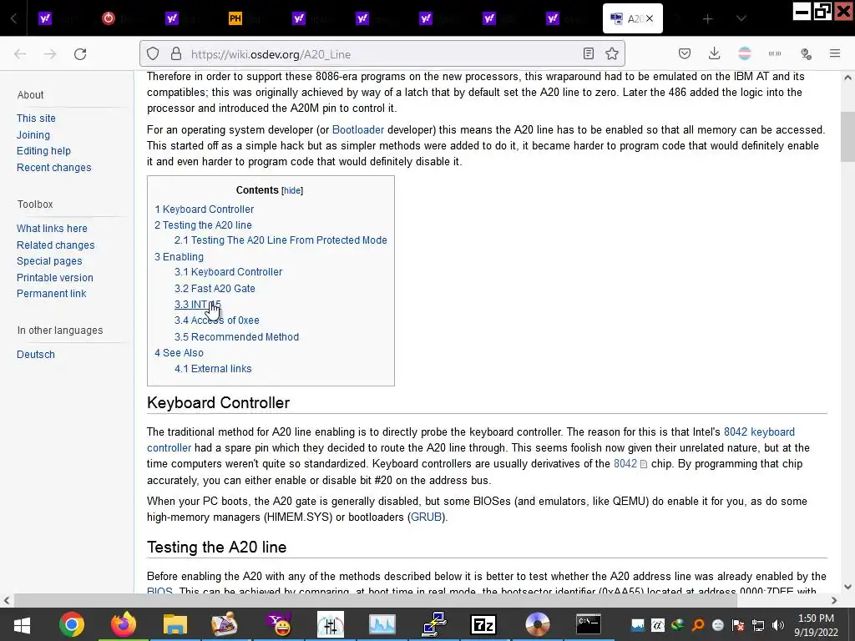Close the A20 Line tab

click(650, 19)
